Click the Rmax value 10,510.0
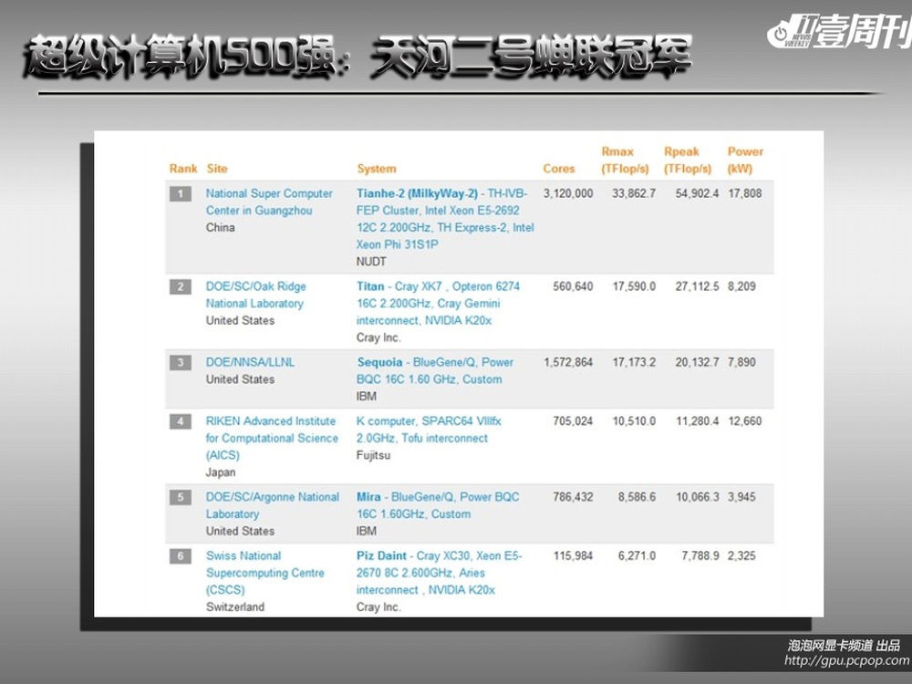Screen dimensions: 912x684 tap(634, 421)
